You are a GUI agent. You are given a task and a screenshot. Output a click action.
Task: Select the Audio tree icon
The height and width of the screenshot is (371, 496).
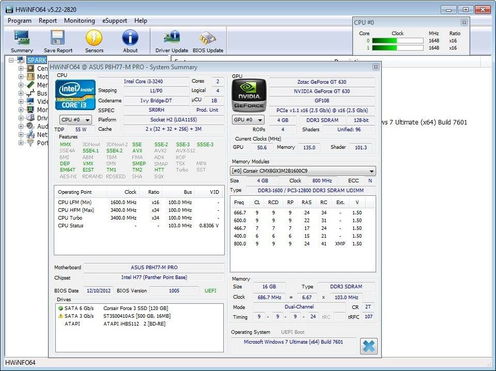pyautogui.click(x=30, y=126)
